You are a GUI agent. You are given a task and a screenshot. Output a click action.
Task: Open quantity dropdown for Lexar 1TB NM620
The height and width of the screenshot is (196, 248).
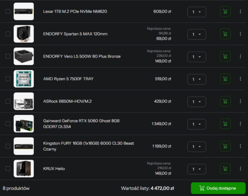[x=197, y=12]
